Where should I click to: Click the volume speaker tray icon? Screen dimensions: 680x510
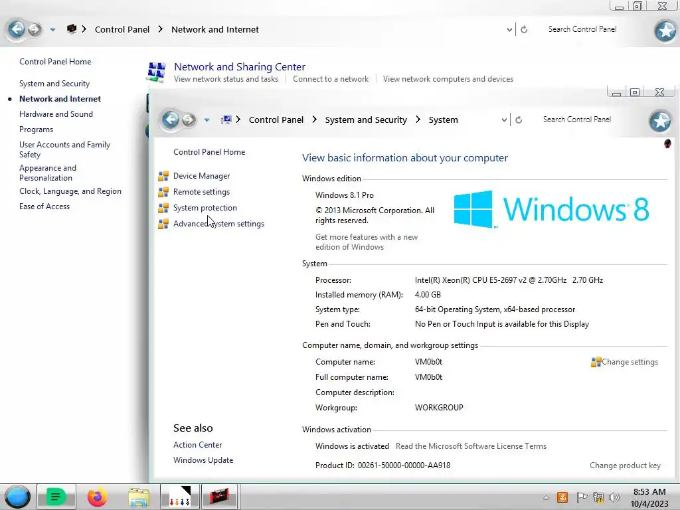point(614,497)
